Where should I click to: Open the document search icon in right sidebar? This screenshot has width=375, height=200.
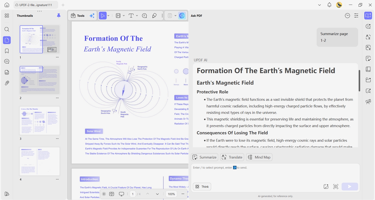[368, 91]
